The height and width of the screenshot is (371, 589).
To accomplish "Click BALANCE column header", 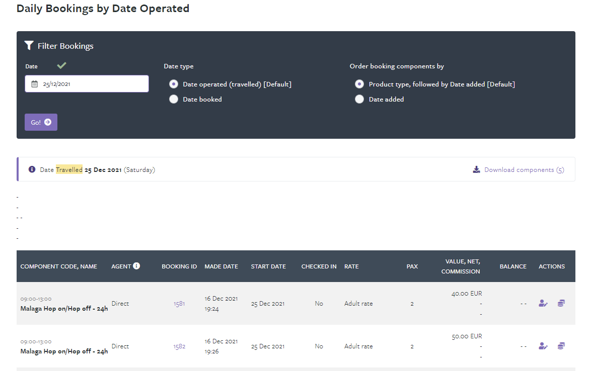I will pos(513,266).
